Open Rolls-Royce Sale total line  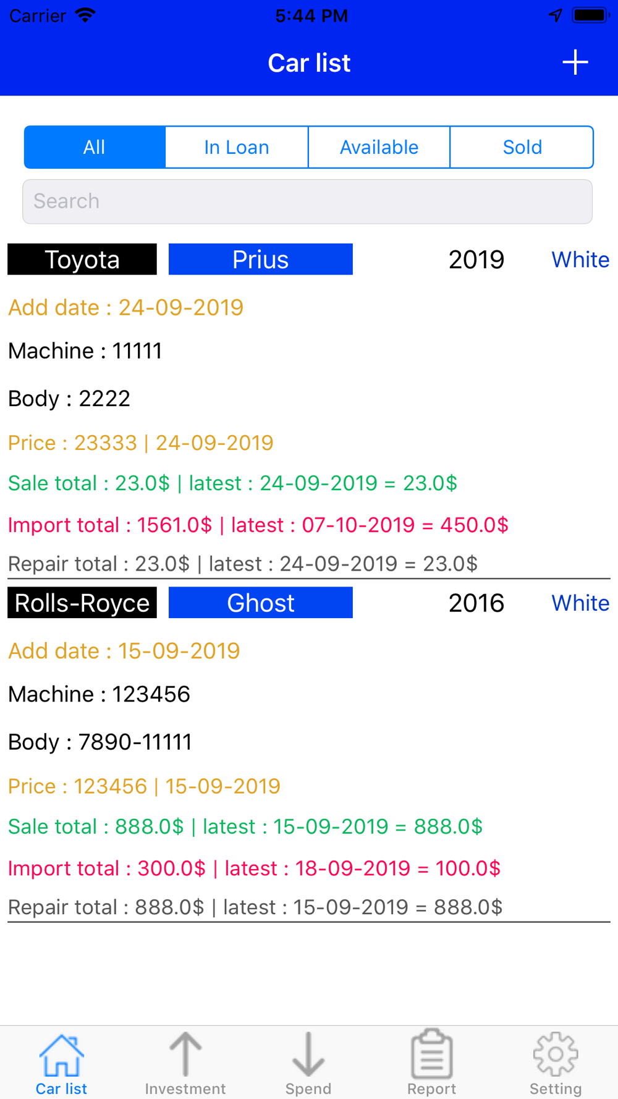tap(245, 826)
